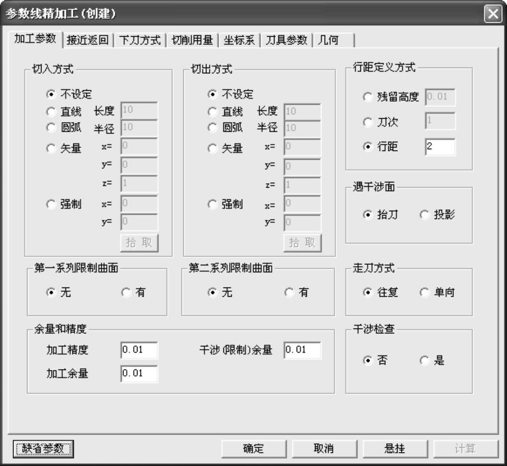Select 投影 for 遇干涉面
507x466 pixels.
pos(425,215)
